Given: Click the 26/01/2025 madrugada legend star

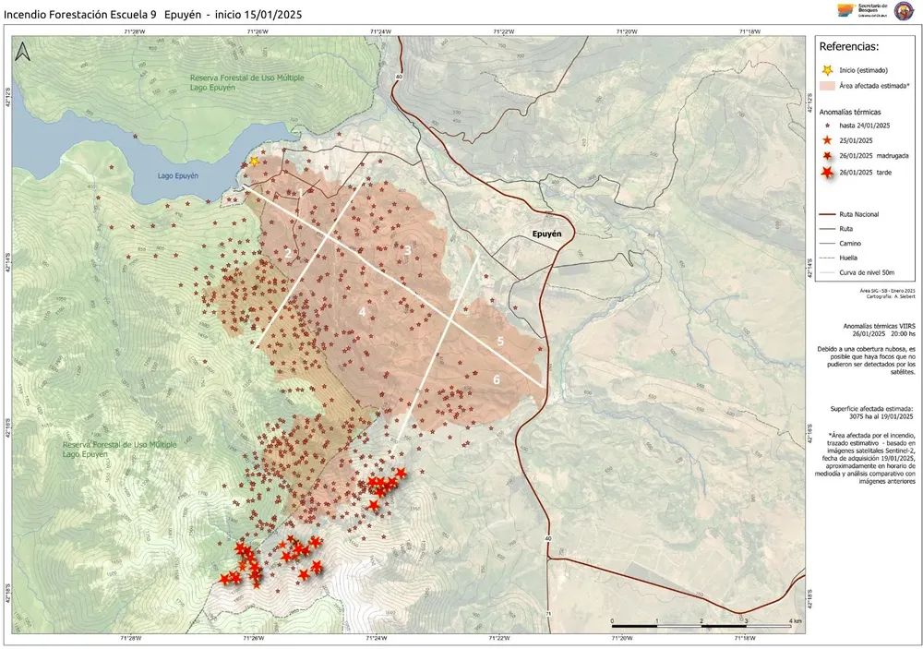Looking at the screenshot, I should click(x=826, y=156).
